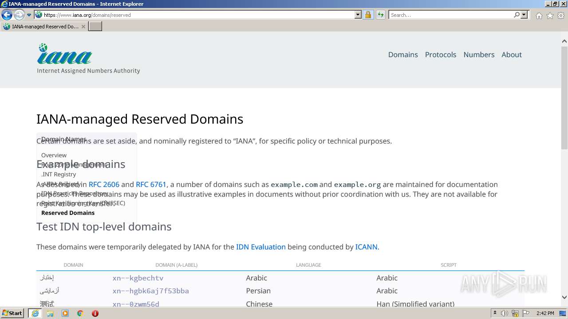Open the recent pages dropdown arrow
The height and width of the screenshot is (319, 568).
pyautogui.click(x=29, y=15)
